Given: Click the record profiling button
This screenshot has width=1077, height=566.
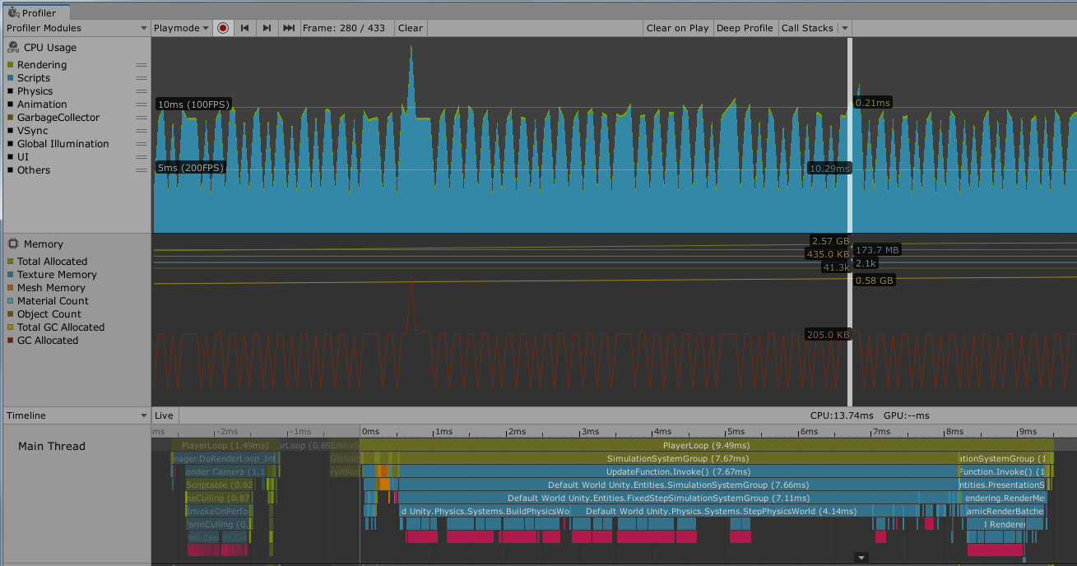Looking at the screenshot, I should coord(223,28).
